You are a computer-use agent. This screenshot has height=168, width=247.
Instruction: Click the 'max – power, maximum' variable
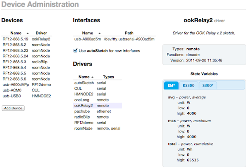pyautogui.click(x=189, y=121)
